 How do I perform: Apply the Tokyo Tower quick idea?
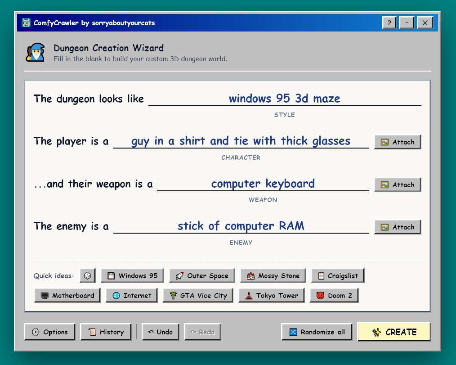pyautogui.click(x=272, y=295)
